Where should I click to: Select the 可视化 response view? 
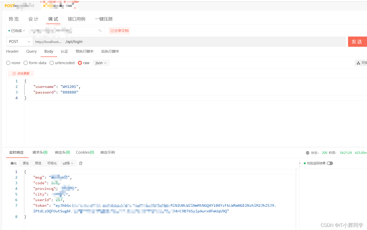[52, 163]
